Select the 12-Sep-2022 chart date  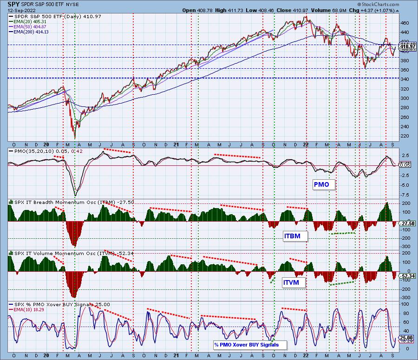pyautogui.click(x=21, y=11)
